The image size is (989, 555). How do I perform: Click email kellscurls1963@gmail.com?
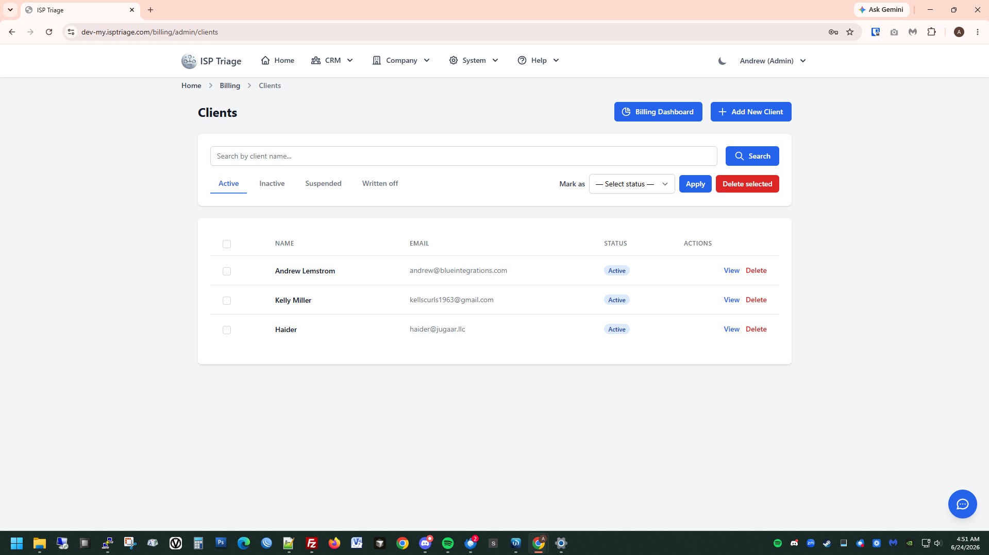[451, 300]
